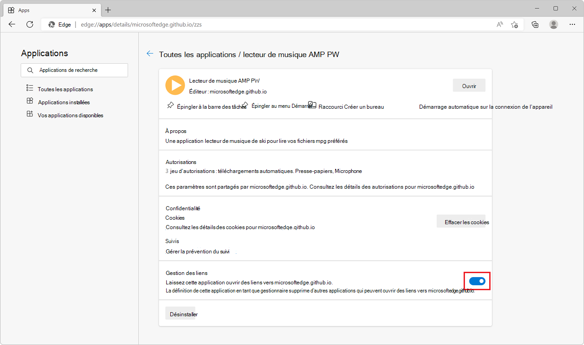Click the icon for Vos applications disponibles
The image size is (584, 345).
pyautogui.click(x=30, y=114)
